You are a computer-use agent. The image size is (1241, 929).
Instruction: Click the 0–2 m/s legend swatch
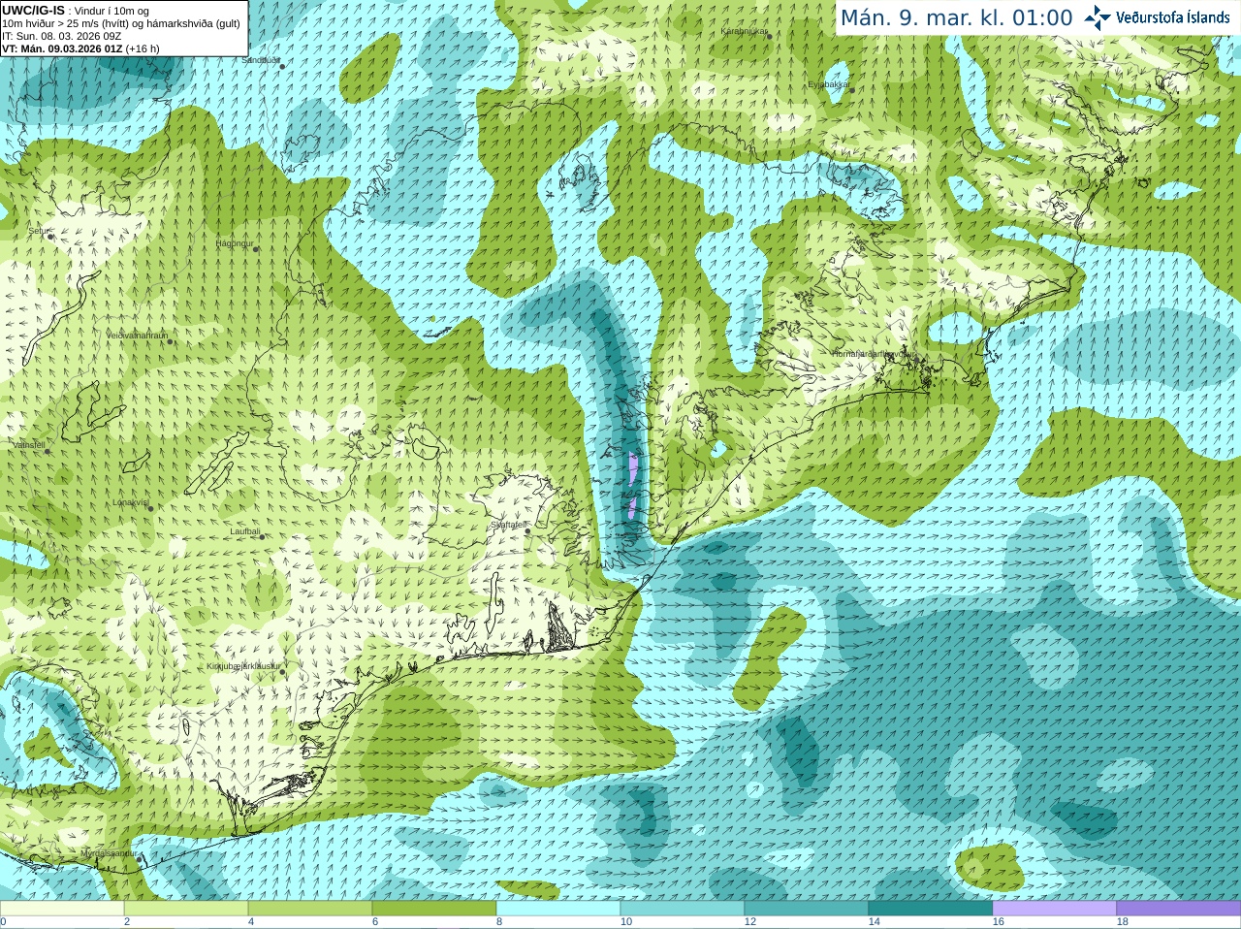click(x=62, y=909)
